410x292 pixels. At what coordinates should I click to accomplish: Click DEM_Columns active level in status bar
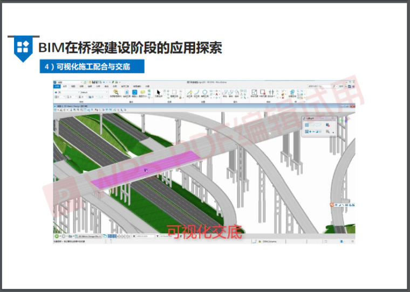272,242
